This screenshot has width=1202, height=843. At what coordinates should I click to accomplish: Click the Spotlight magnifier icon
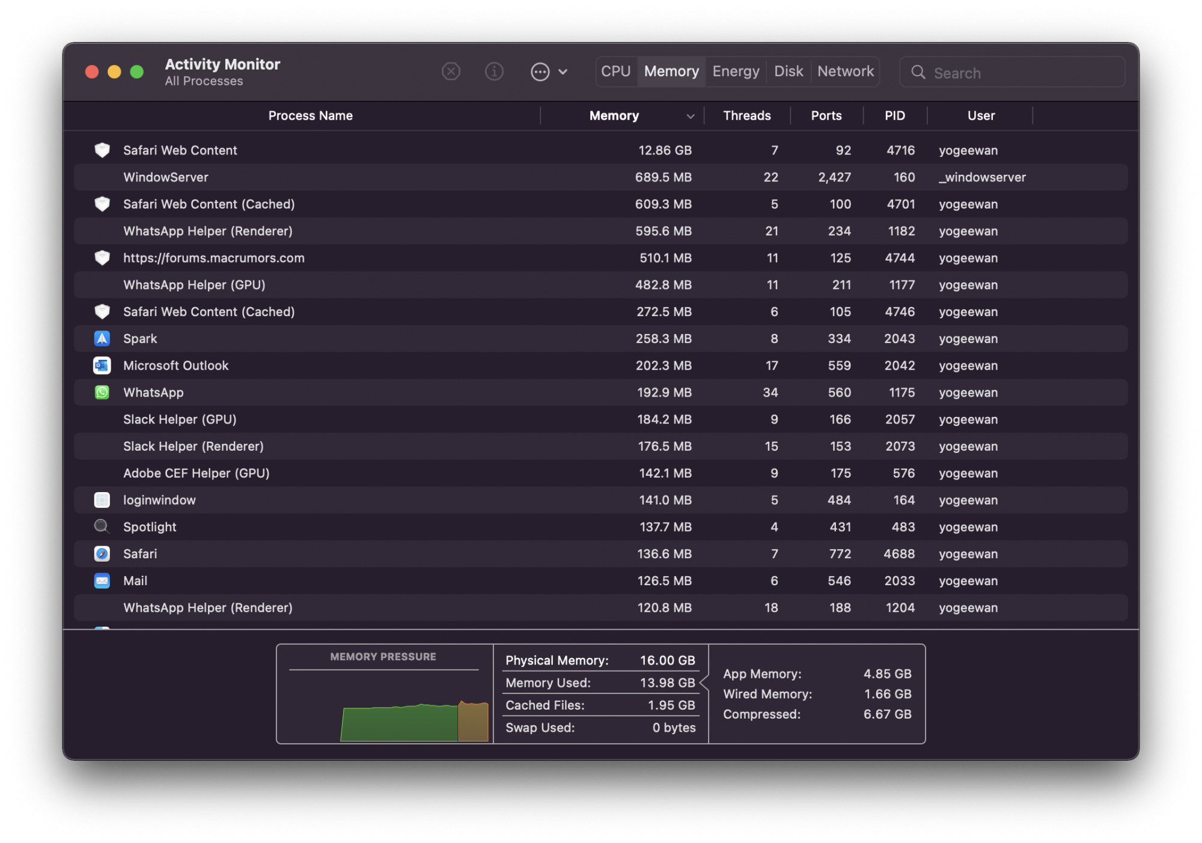pyautogui.click(x=102, y=526)
